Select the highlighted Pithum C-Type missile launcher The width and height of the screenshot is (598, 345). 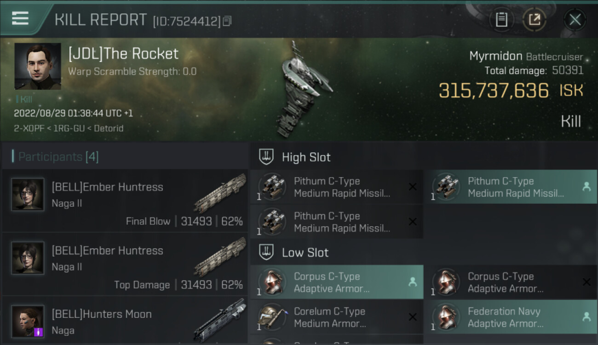515,187
